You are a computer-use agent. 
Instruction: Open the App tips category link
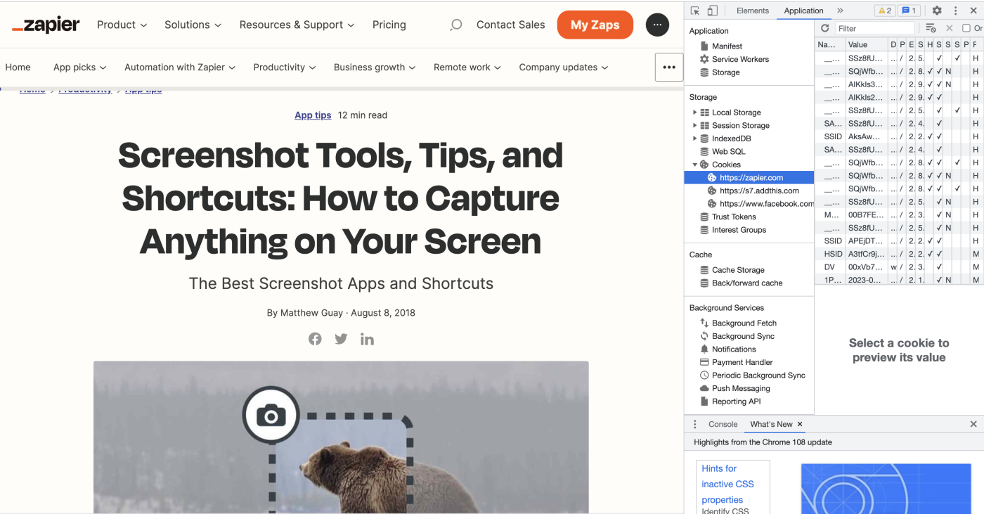click(x=313, y=115)
